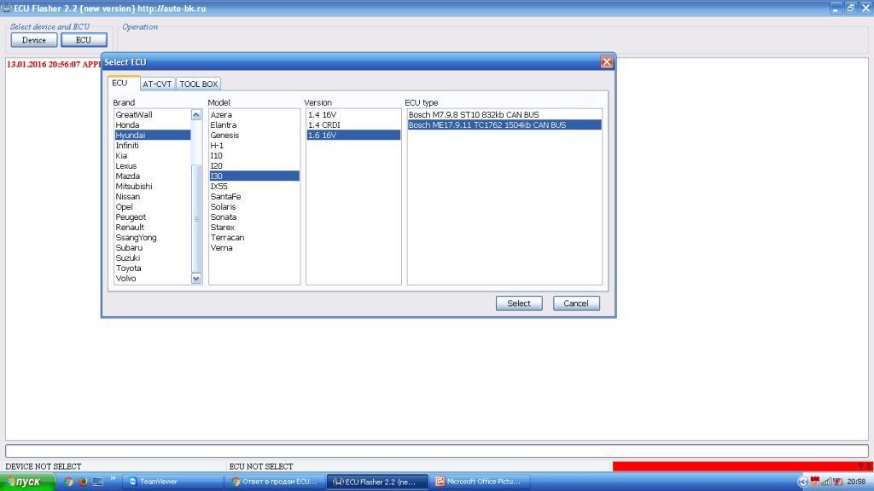Image resolution: width=874 pixels, height=491 pixels.
Task: Pick Renault brand
Action: [x=152, y=227]
